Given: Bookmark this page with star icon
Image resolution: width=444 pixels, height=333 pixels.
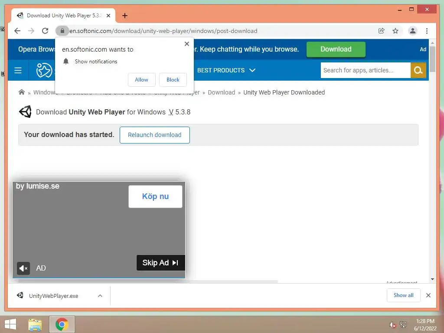Looking at the screenshot, I should (x=395, y=31).
